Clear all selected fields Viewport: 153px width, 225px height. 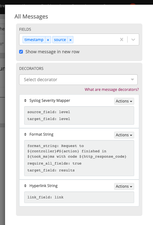[x=122, y=39]
